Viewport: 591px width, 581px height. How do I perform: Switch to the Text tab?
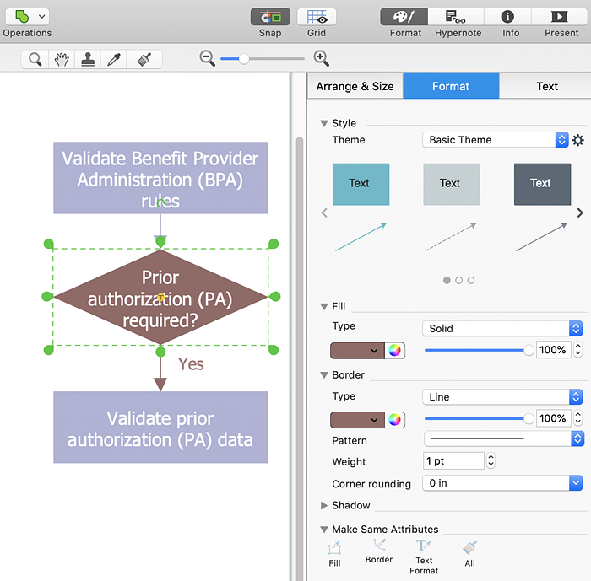tap(546, 86)
